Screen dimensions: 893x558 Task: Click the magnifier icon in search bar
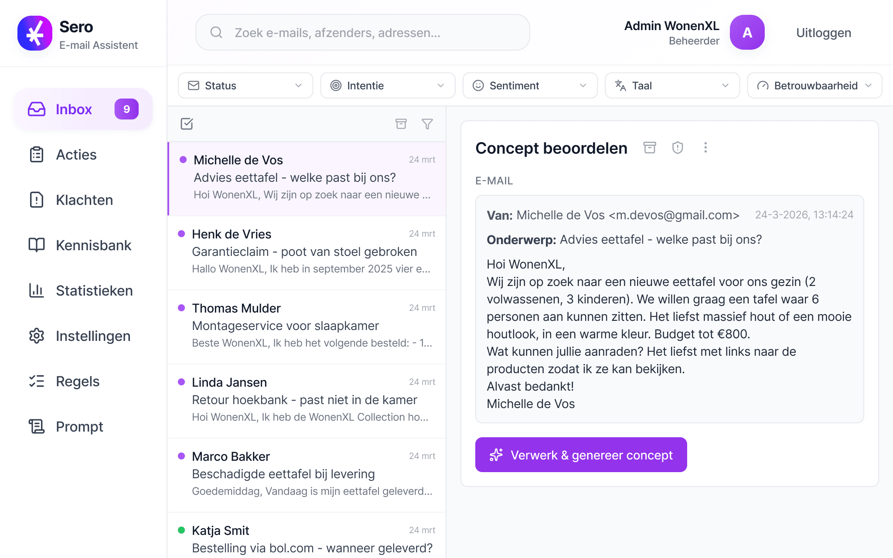(216, 33)
